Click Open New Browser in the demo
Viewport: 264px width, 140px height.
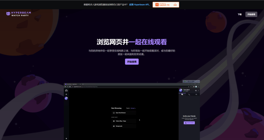click(124, 113)
